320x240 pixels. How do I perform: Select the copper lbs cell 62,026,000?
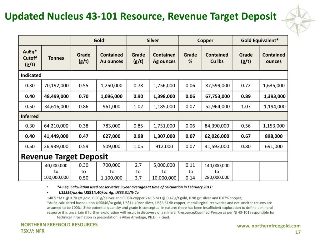tap(217, 136)
